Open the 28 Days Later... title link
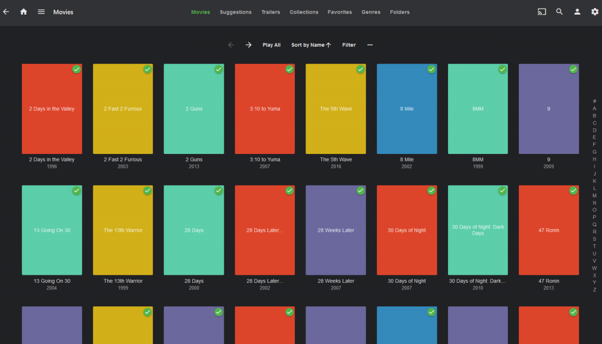This screenshot has height=344, width=602. pos(265,281)
